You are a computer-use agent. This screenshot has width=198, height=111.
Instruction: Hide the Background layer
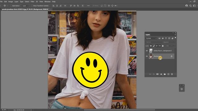pos(147,56)
